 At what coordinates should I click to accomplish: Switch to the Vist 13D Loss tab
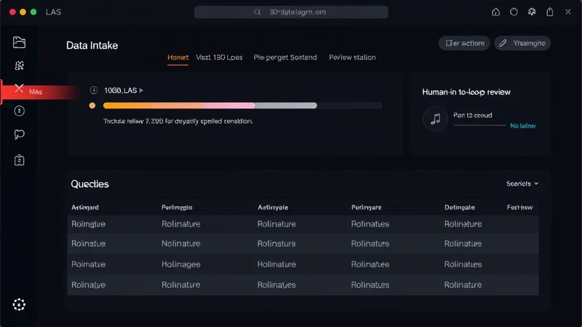[x=219, y=57]
